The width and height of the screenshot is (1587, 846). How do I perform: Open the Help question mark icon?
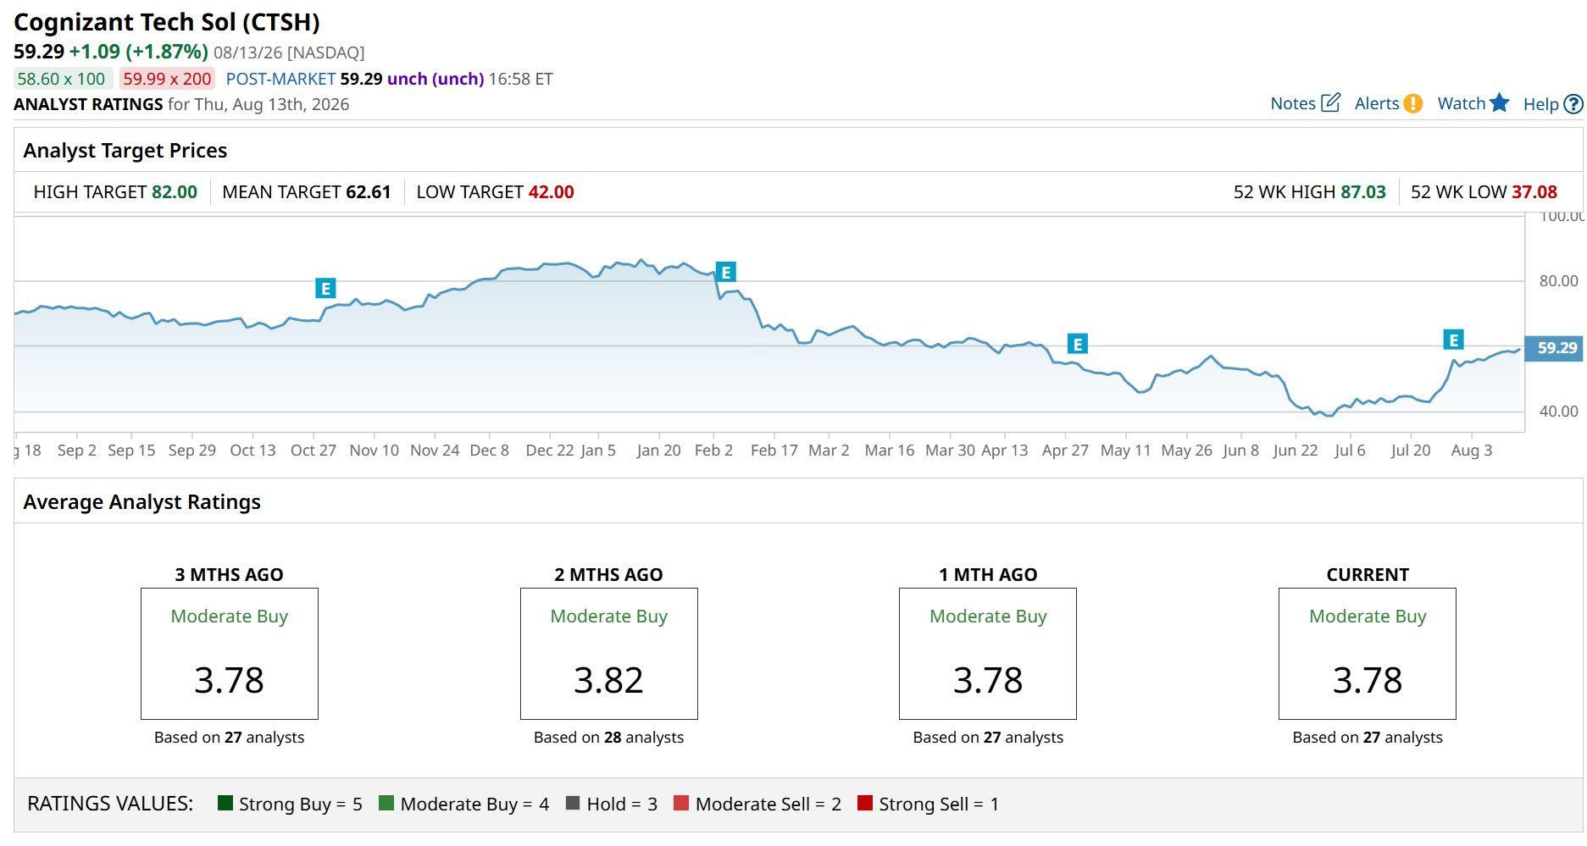click(1573, 104)
